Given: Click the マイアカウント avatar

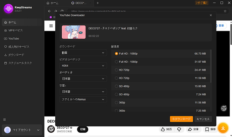Looking at the screenshot, I should (x=7, y=130).
